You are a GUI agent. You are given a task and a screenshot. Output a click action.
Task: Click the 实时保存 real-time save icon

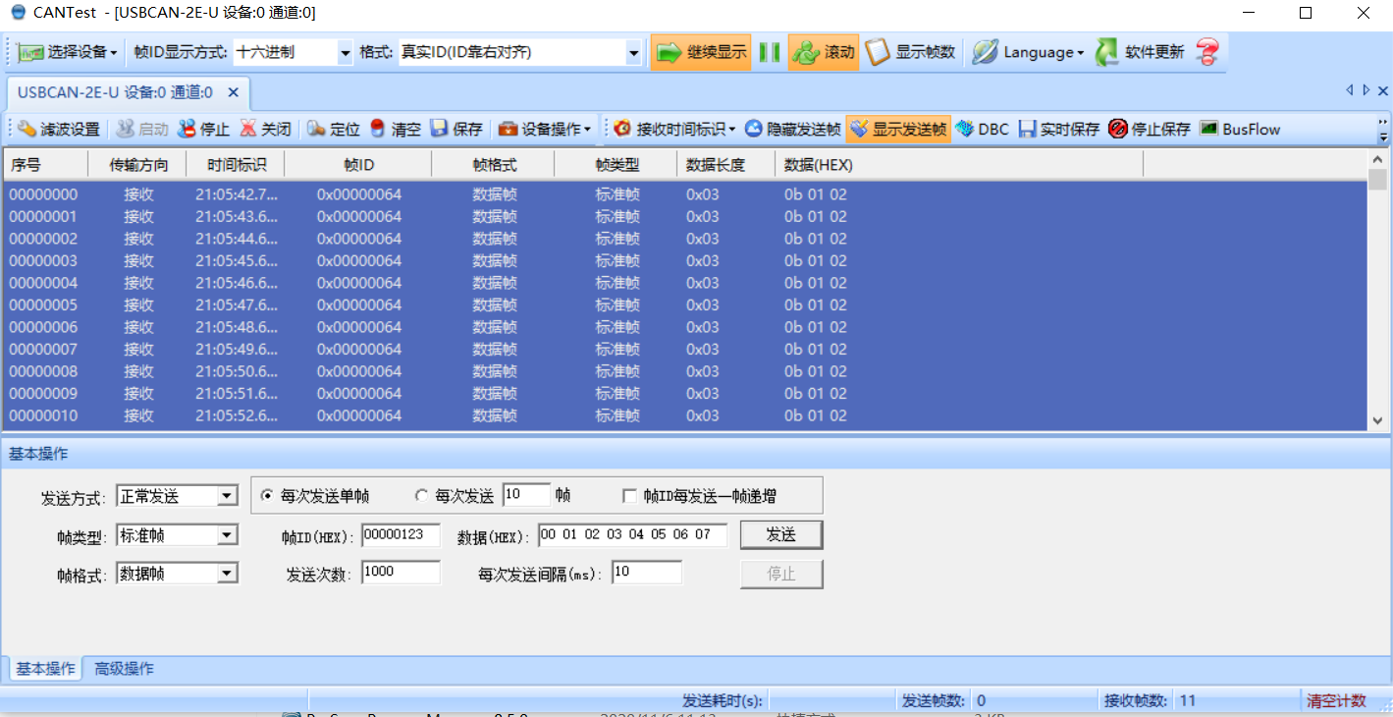pyautogui.click(x=1057, y=128)
